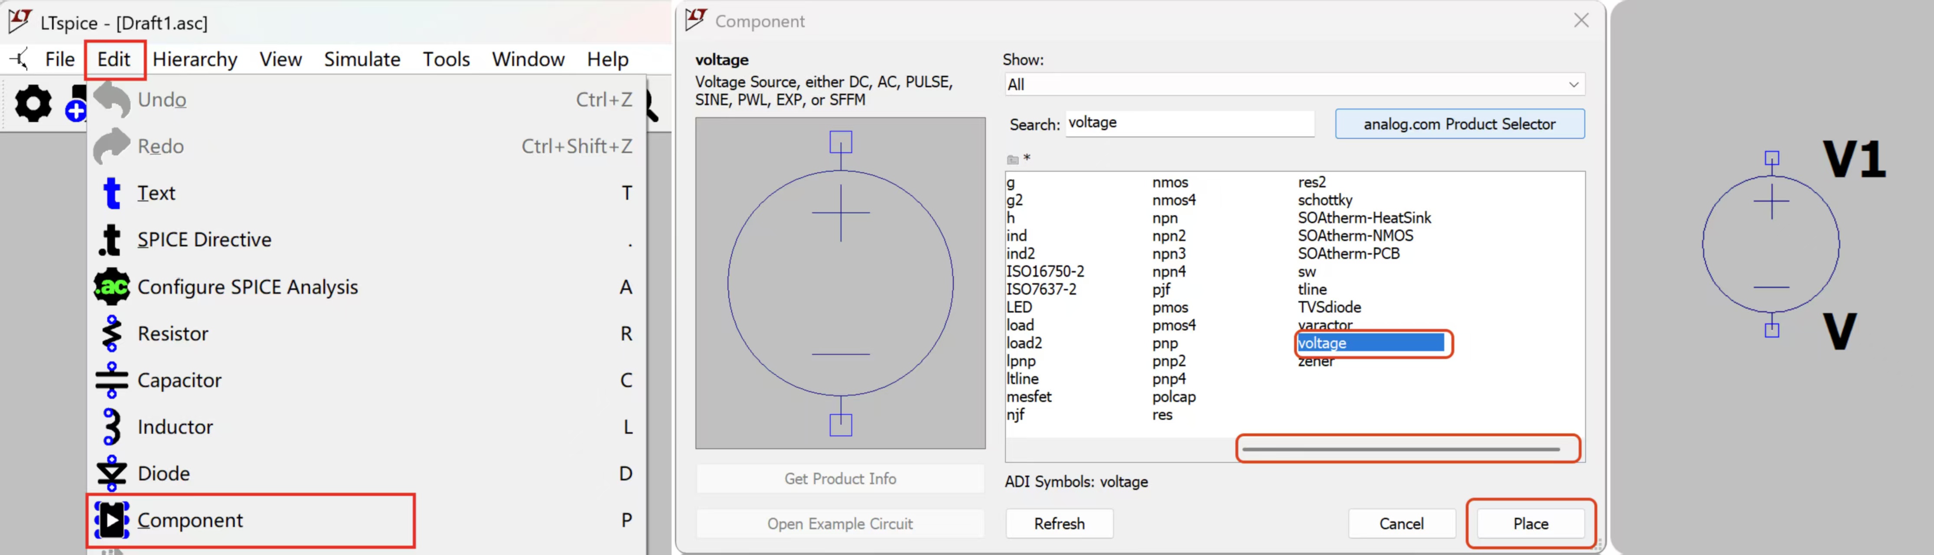Choose Diode from the Edit menu
Viewport: 1934px width, 555px height.
(x=367, y=473)
